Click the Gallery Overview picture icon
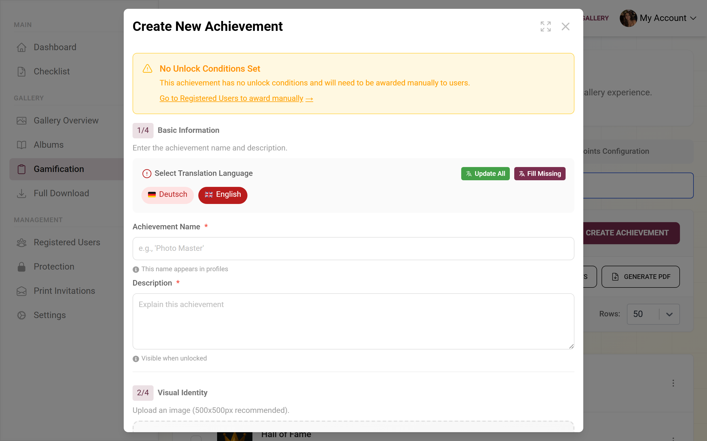707x441 pixels. pos(21,120)
